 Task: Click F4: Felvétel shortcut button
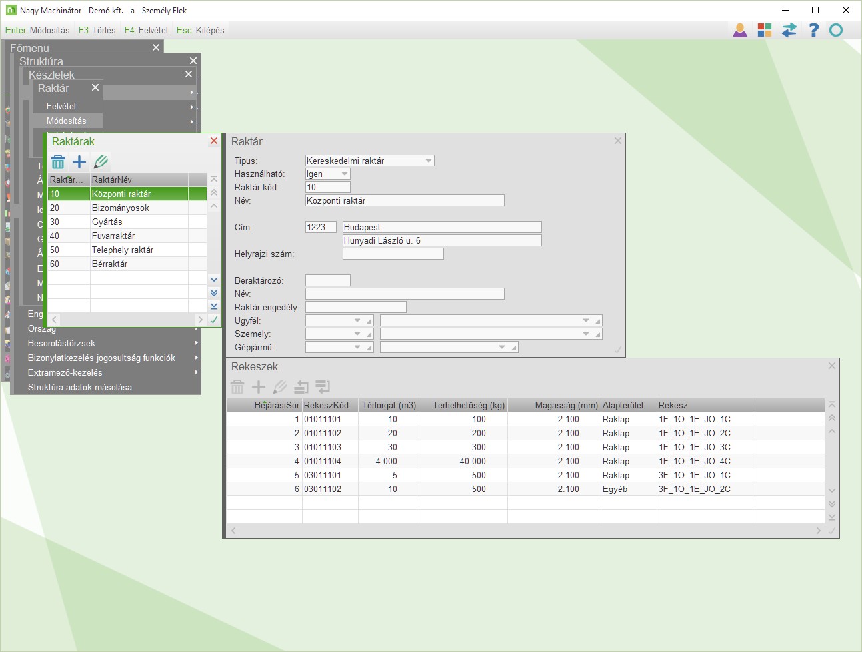tap(146, 30)
